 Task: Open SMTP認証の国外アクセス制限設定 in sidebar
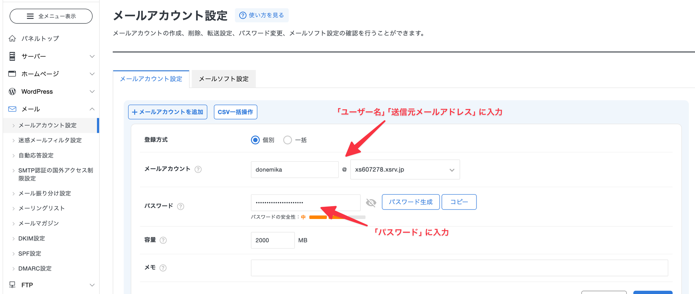click(56, 174)
